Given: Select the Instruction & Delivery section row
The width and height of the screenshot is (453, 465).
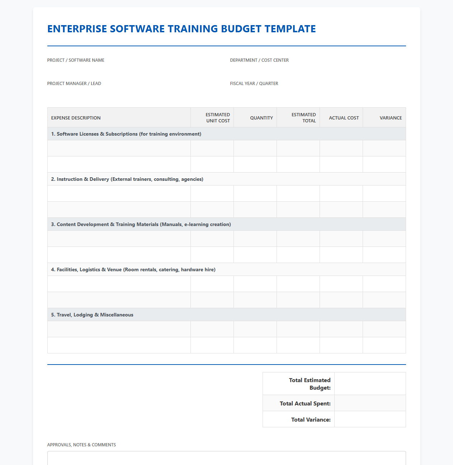Looking at the screenshot, I should point(227,179).
